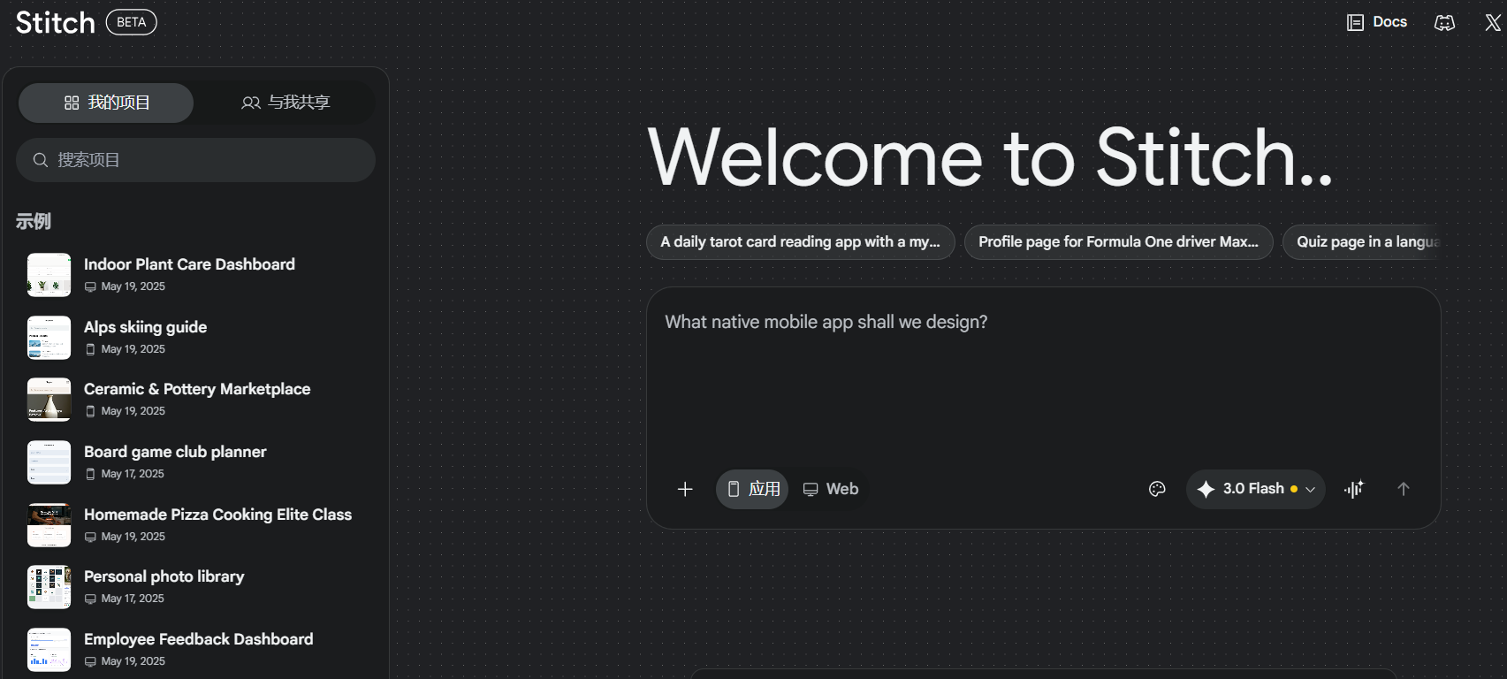Click the BETA badge
1507x679 pixels.
132,22
